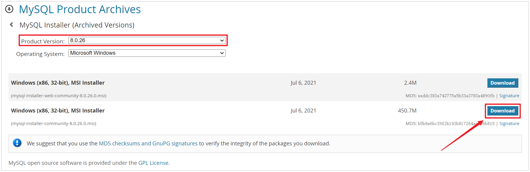Image resolution: width=530 pixels, height=172 pixels.
Task: Click the mysql-installer-web-community-8.0.26.0.msi filename
Action: [59, 96]
